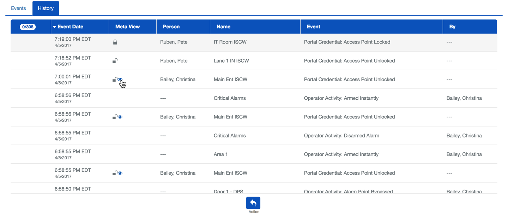
Task: Click "Bailey, Christina" in the Disarmed Alarm By column
Action: click(464, 136)
